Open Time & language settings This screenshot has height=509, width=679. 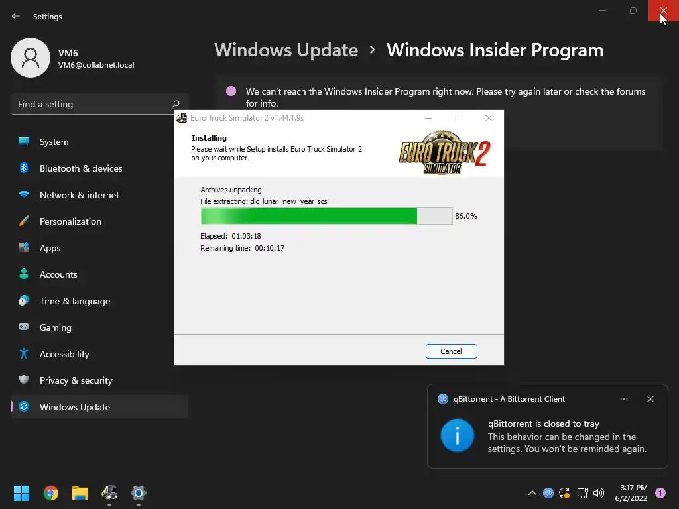click(99, 301)
